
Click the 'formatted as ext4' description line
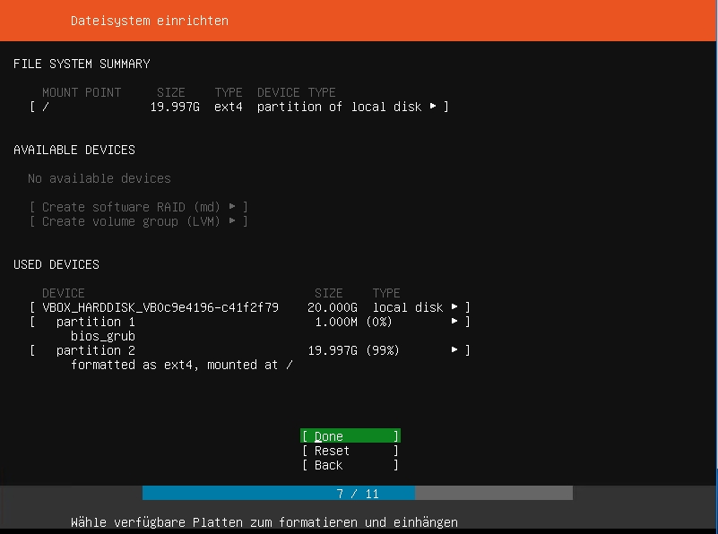181,365
